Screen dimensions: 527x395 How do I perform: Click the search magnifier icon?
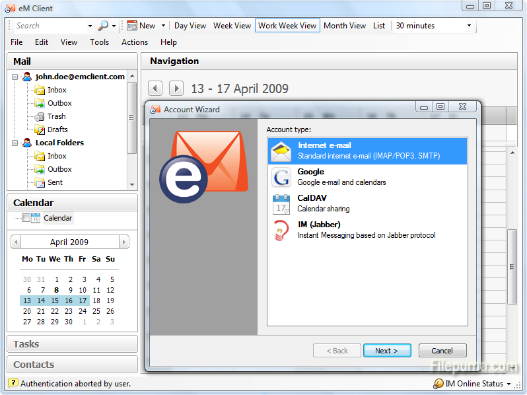[103, 26]
